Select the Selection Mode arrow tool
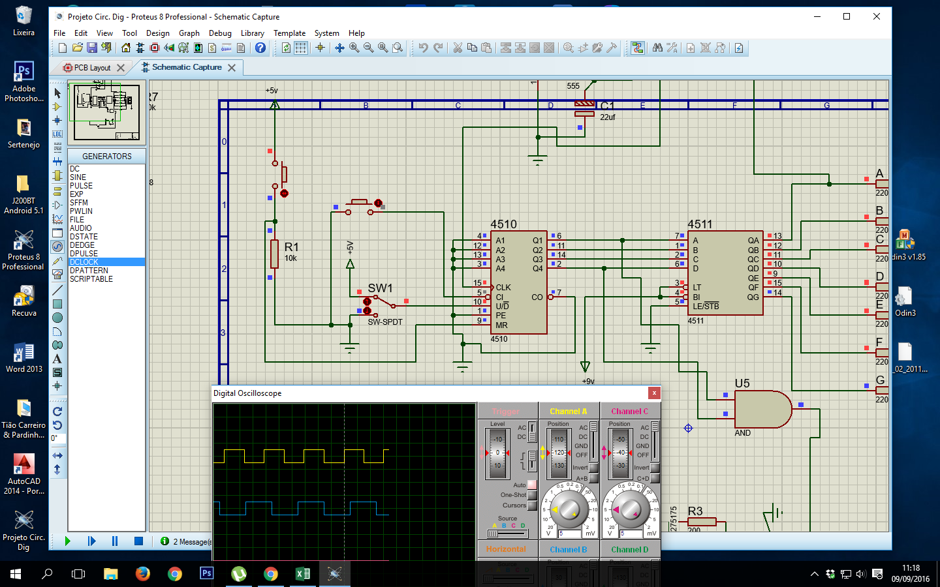 point(57,93)
